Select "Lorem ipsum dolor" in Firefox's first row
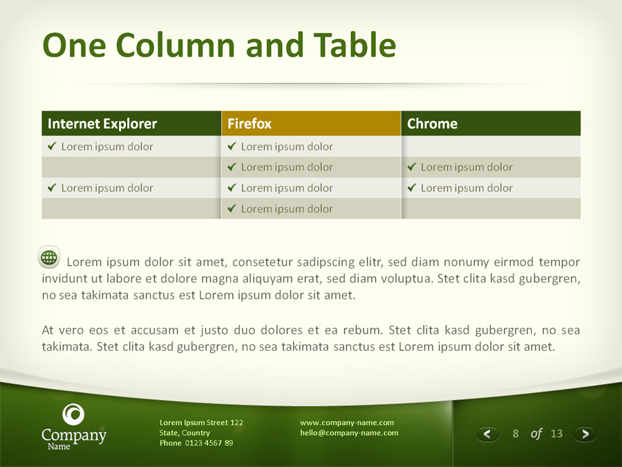622x467 pixels. tap(287, 147)
